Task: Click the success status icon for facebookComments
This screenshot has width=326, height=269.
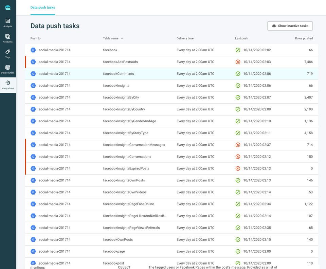Action: pos(238,74)
